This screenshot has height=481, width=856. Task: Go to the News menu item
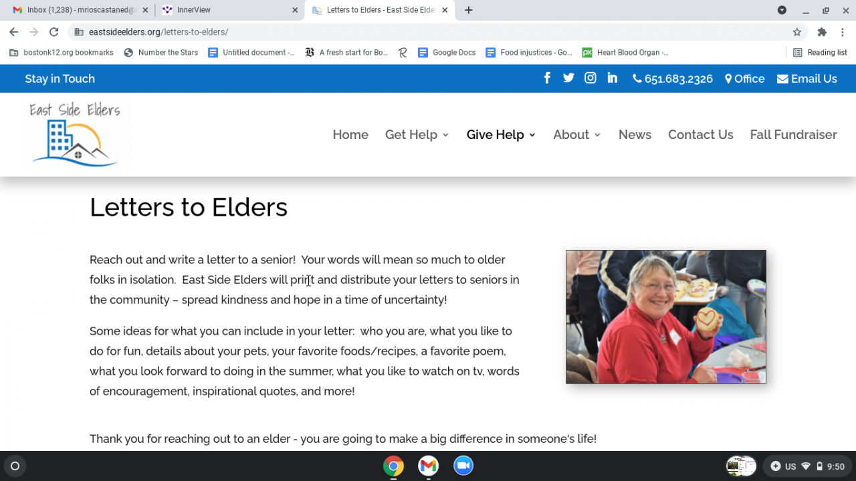[635, 134]
